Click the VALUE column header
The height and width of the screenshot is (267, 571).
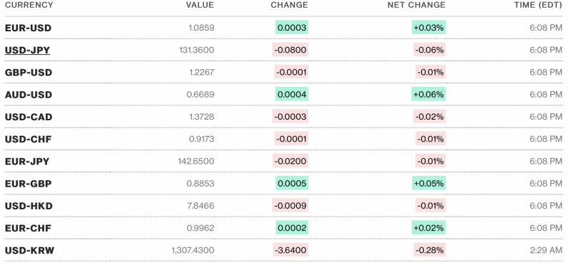tap(200, 5)
